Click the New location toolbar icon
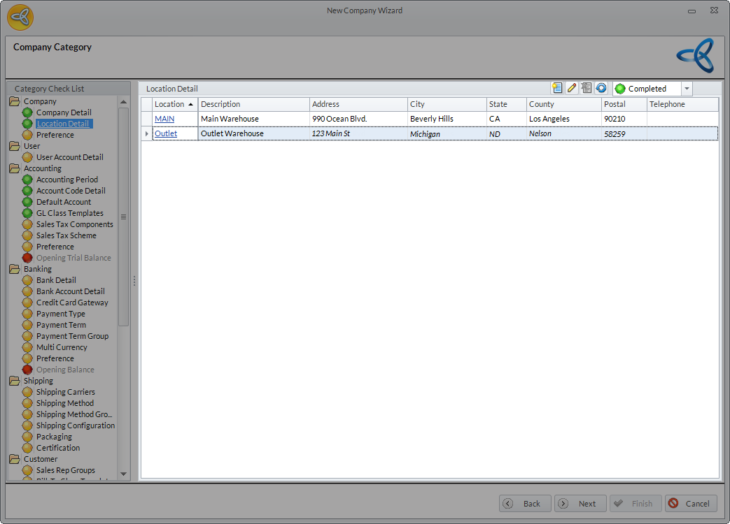Viewport: 730px width, 524px height. pyautogui.click(x=557, y=88)
